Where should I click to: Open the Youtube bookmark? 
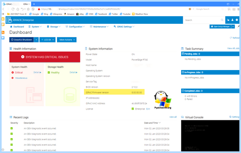(125, 14)
